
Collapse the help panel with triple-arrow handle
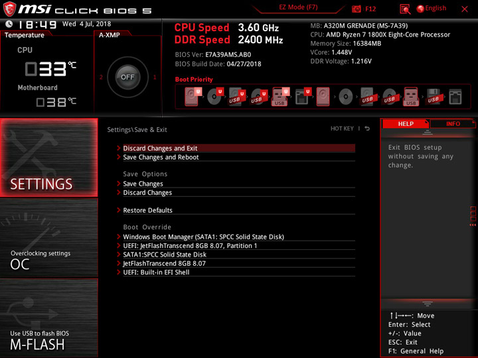(473, 225)
